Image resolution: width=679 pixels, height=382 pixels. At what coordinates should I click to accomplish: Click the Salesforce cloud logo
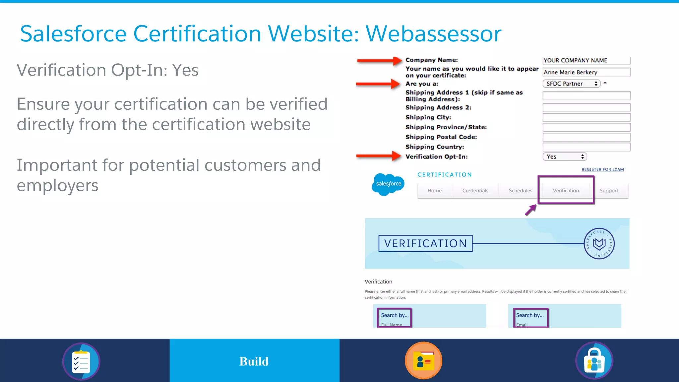click(x=388, y=184)
